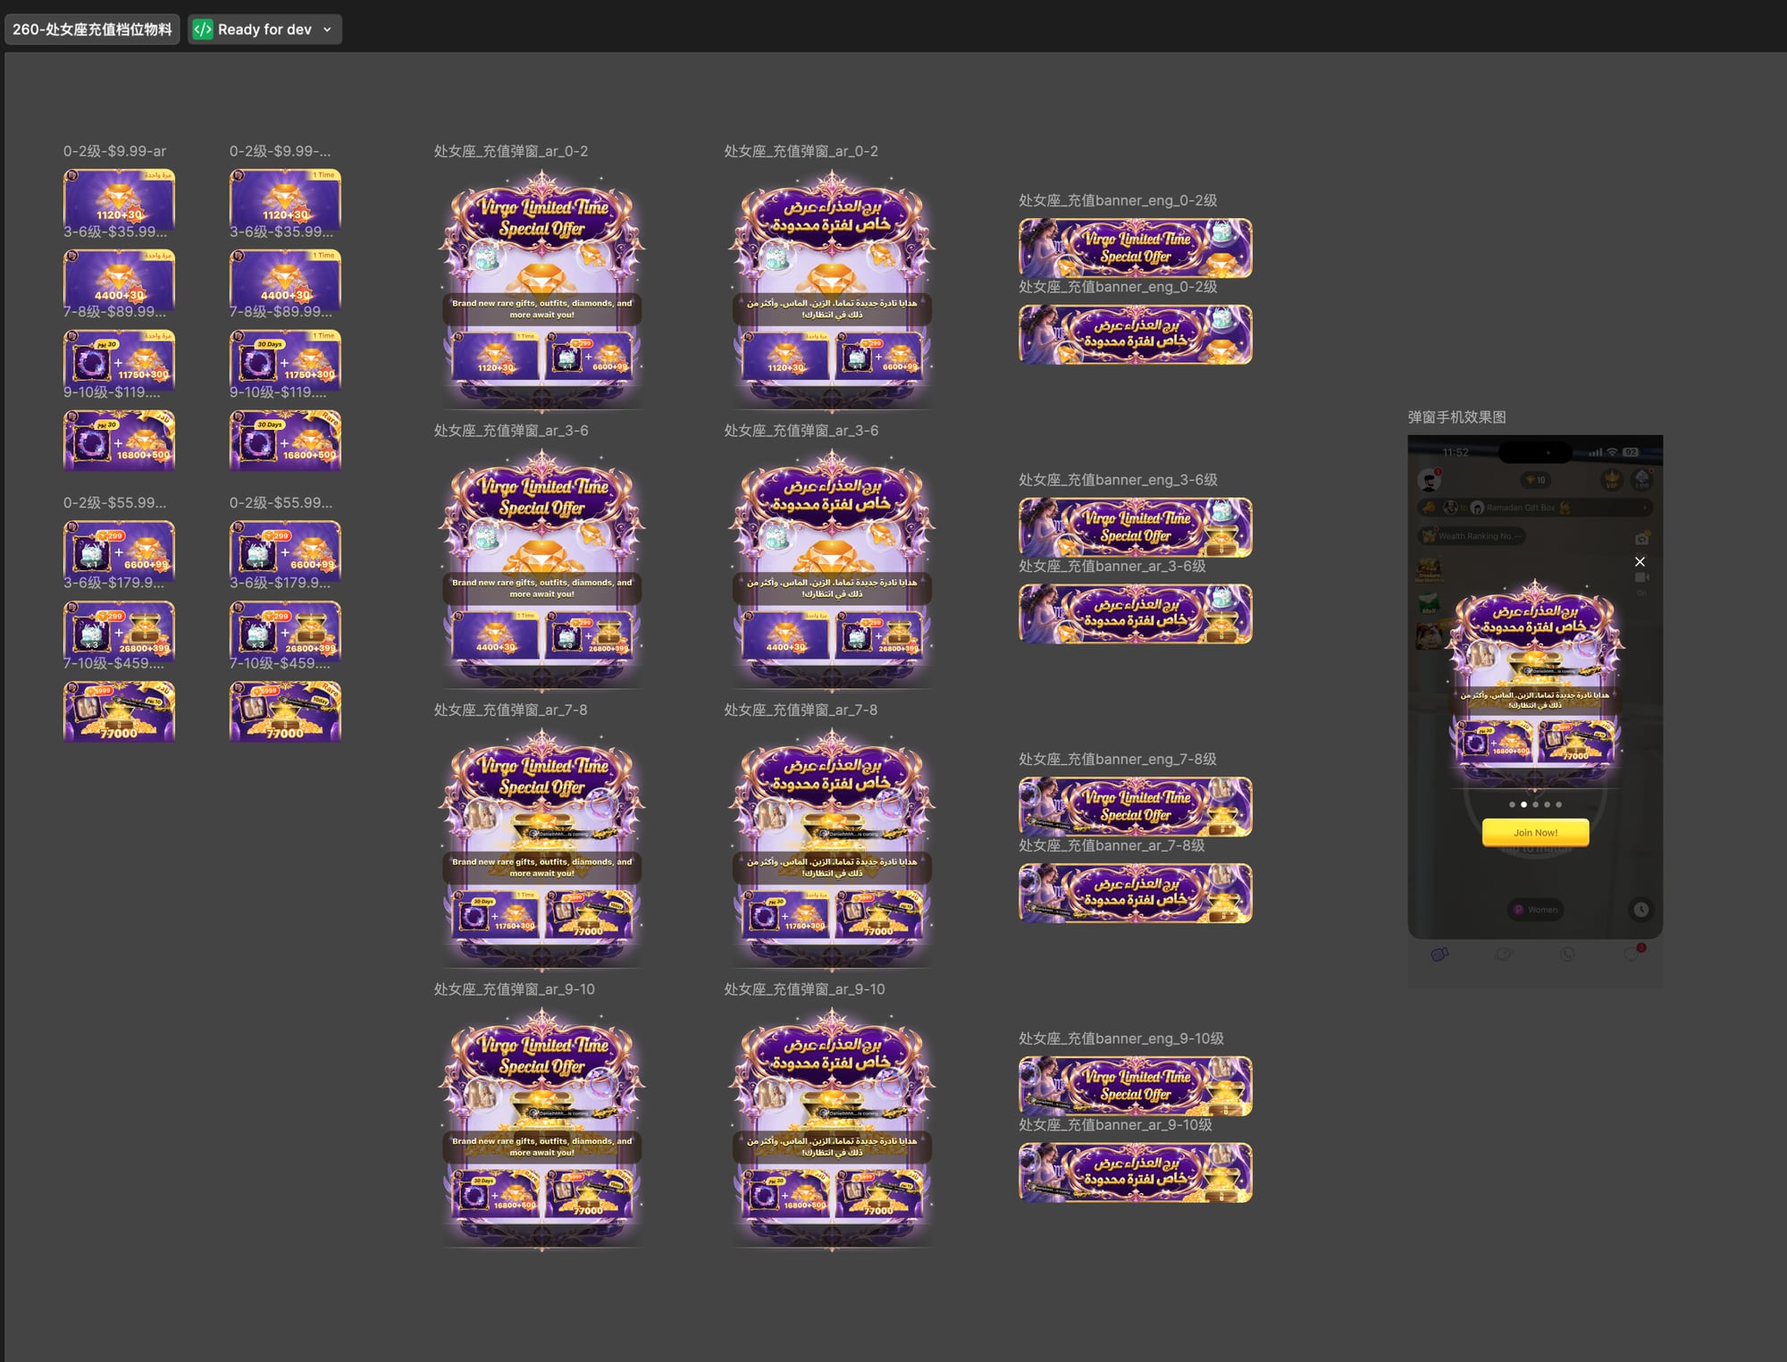The width and height of the screenshot is (1787, 1362).
Task: Open the Ready for dev status dropdown
Action: 264,29
